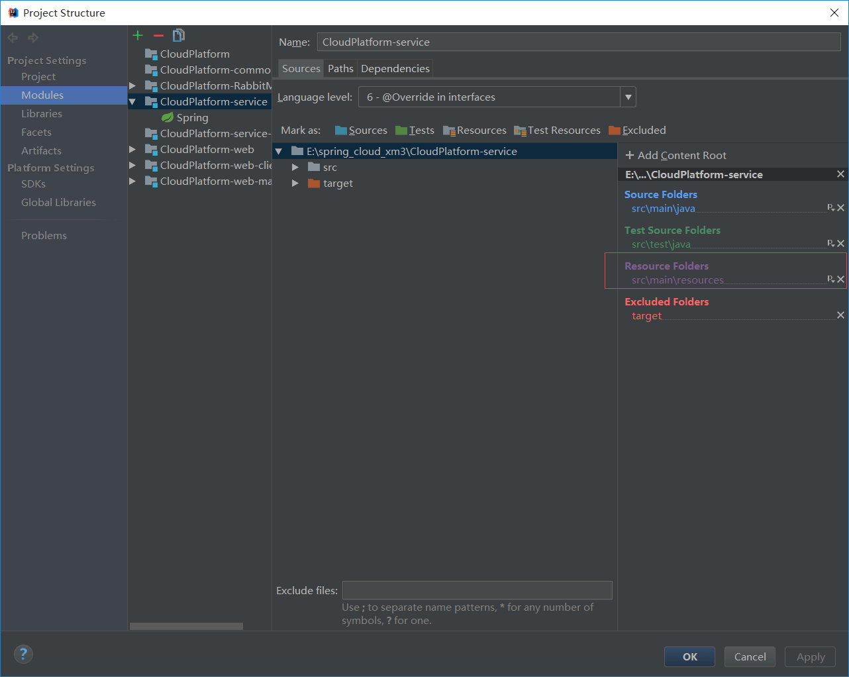The height and width of the screenshot is (677, 849).
Task: Mark folder as Sources
Action: 361,130
